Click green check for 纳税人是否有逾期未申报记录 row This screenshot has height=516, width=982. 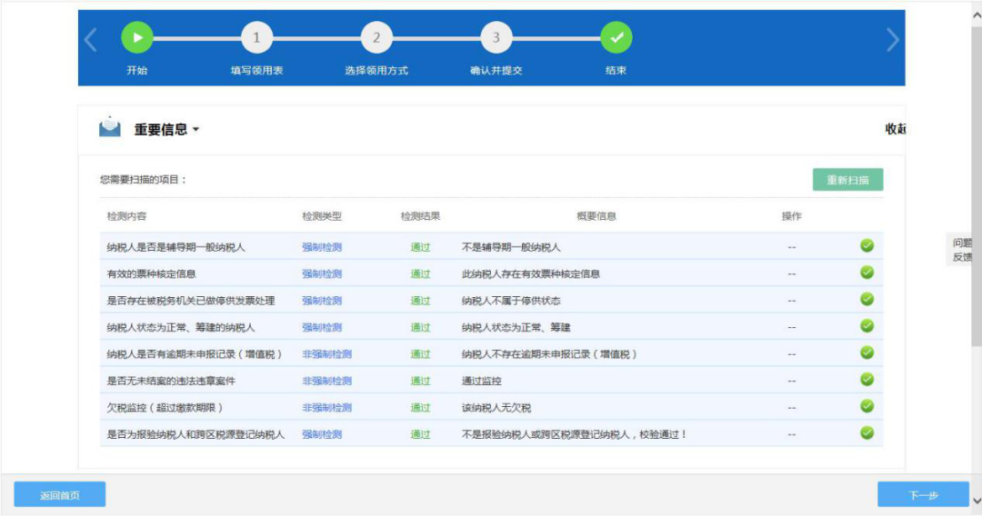coord(867,352)
